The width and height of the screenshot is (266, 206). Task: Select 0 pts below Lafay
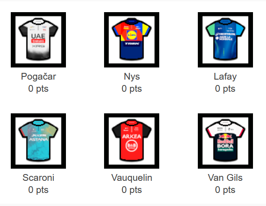coord(225,89)
